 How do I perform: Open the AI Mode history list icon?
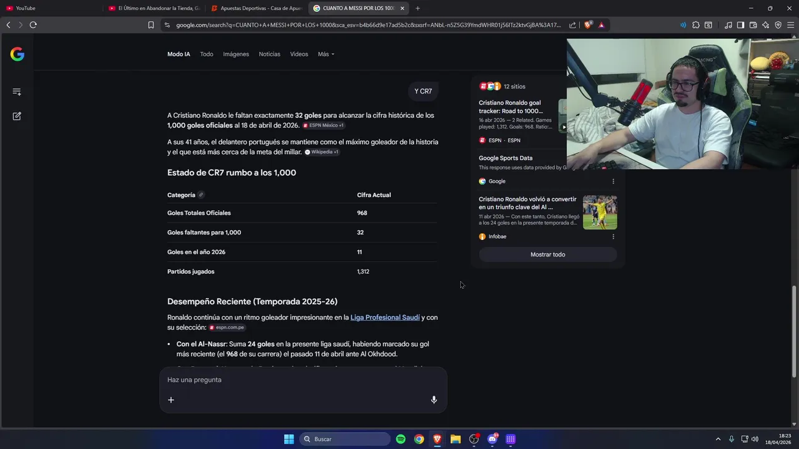17,92
